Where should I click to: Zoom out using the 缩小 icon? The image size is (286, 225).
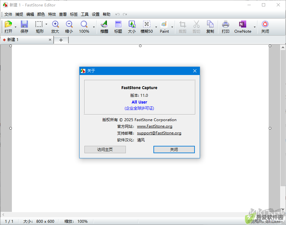(x=69, y=27)
